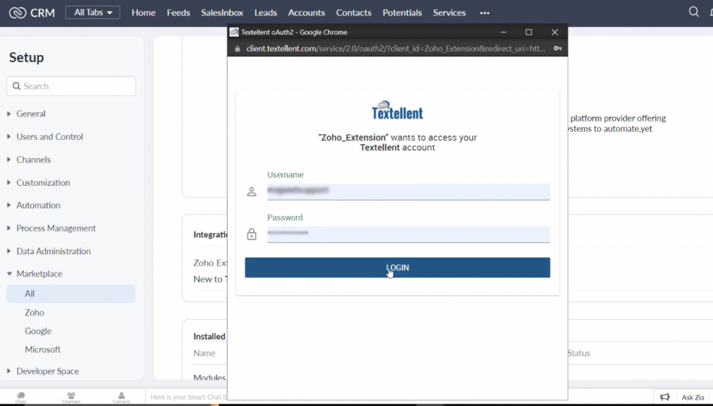Viewport: 713px width, 406px height.
Task: Open Chats icon in bottom bar
Action: pos(21,398)
